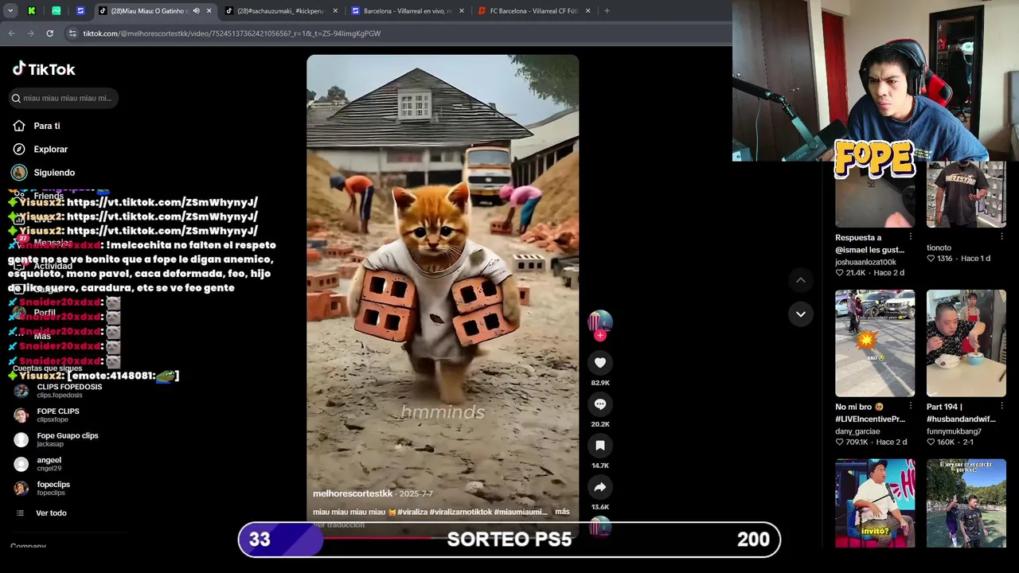Open the blue pinned tab
The height and width of the screenshot is (573, 1019).
pos(80,11)
